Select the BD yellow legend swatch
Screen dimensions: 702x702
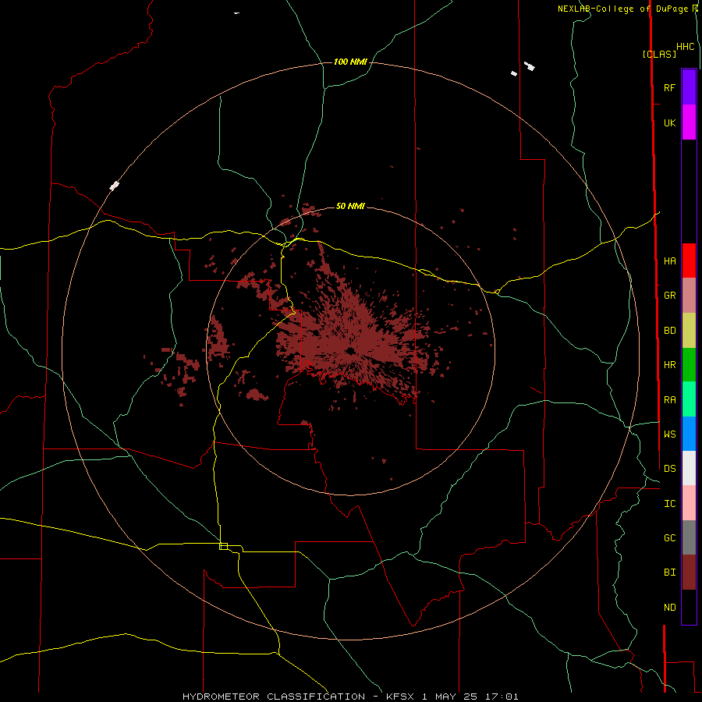click(689, 331)
